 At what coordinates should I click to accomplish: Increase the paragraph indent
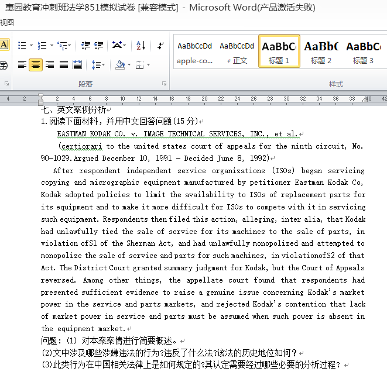coord(98,46)
